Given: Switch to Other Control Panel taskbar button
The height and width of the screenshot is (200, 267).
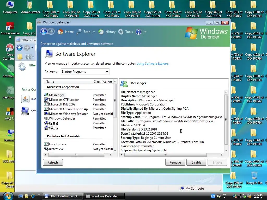Looking at the screenshot, I should pos(63,196).
